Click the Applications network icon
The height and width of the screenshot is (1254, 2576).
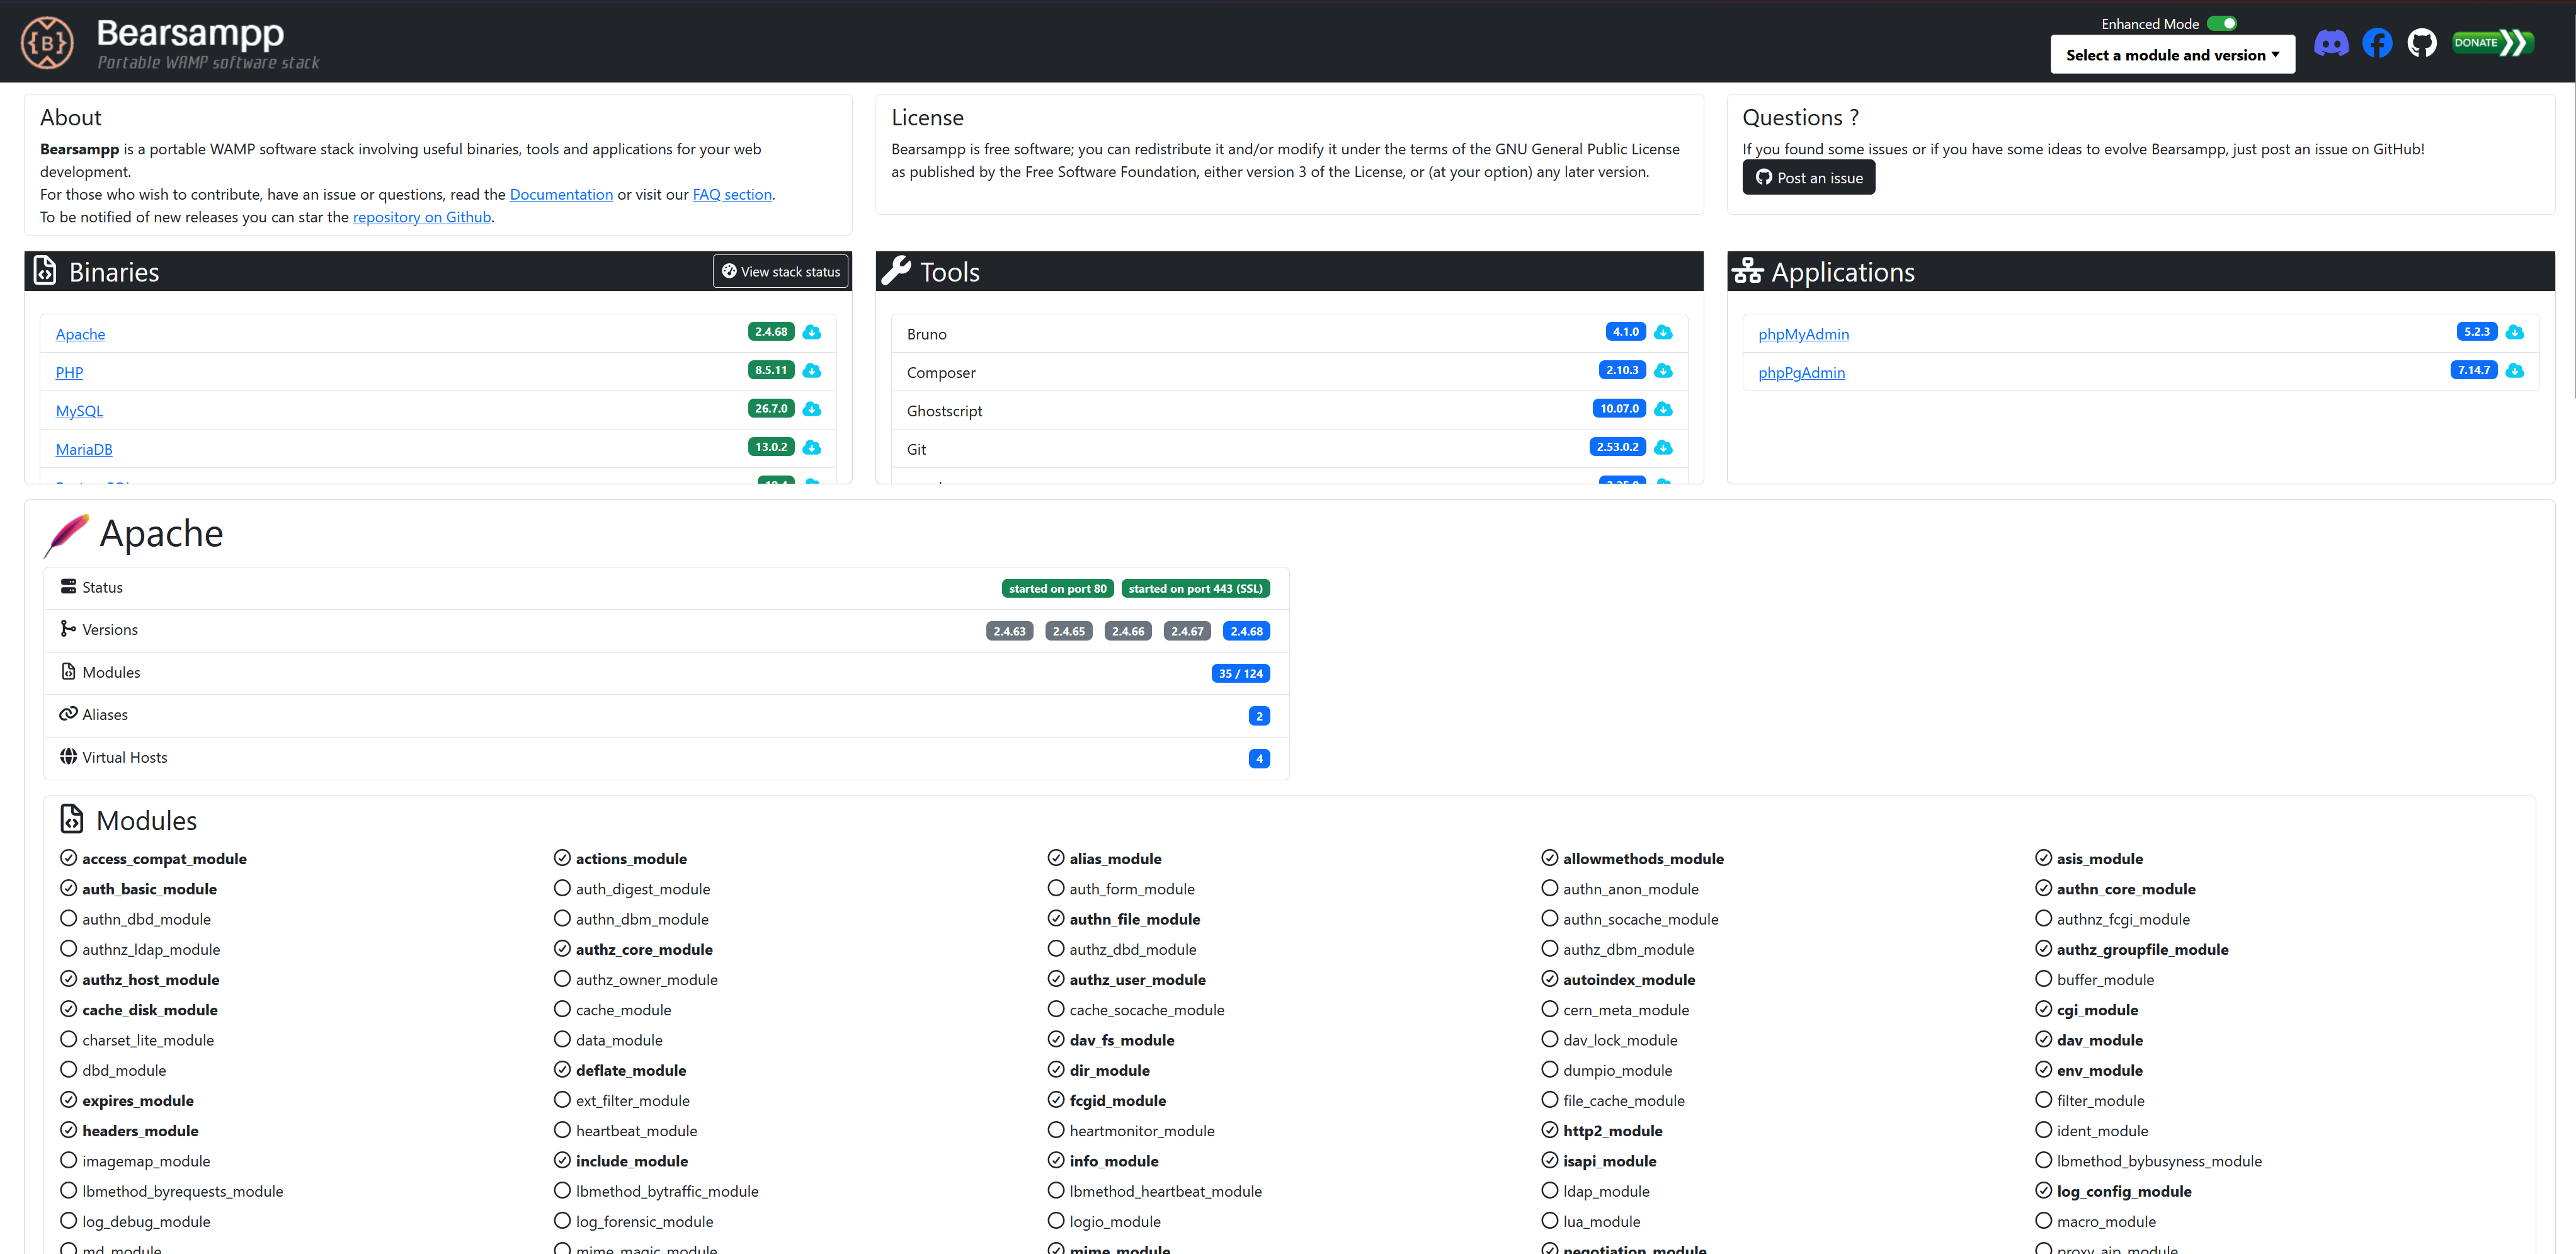pos(1748,271)
